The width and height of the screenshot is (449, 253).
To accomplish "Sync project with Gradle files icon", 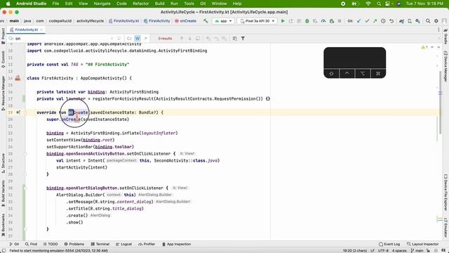I will click(401, 21).
